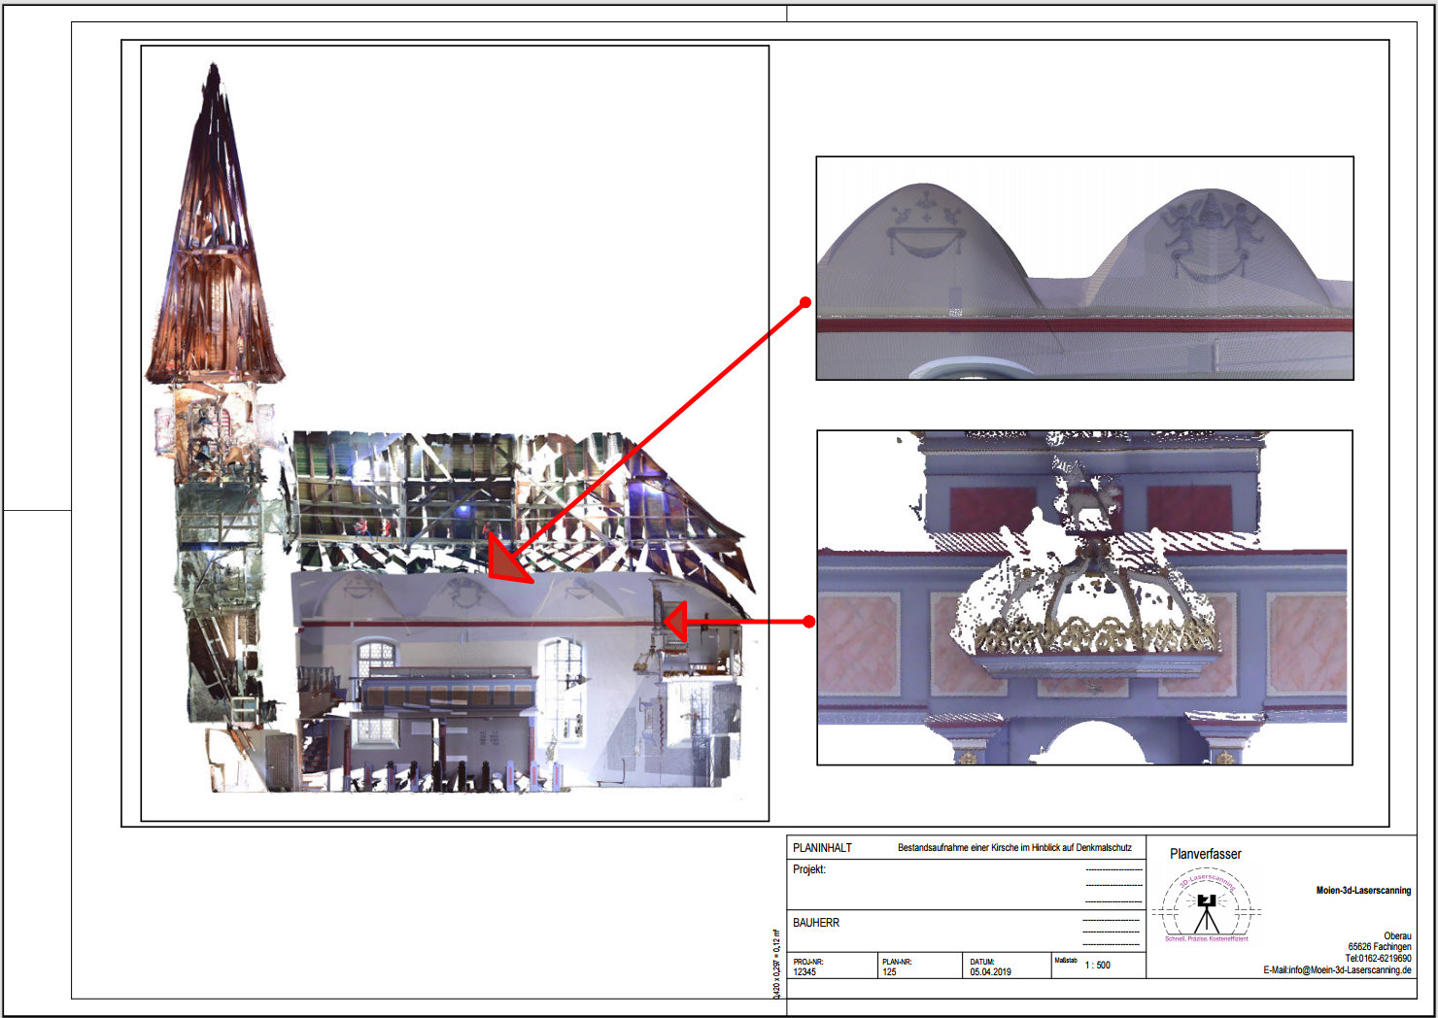Click the Tel:0162-6219690 phone number

[1378, 959]
